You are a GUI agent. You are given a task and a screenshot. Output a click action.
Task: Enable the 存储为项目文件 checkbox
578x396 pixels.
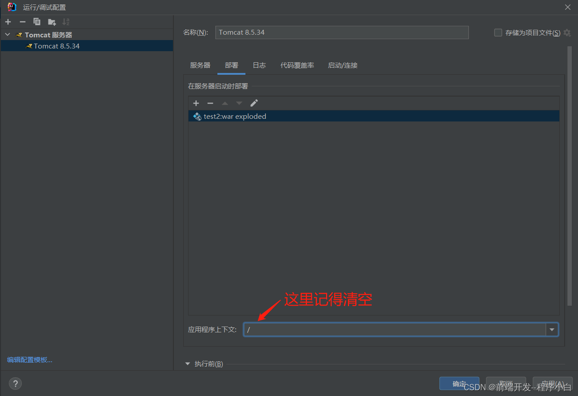(498, 32)
